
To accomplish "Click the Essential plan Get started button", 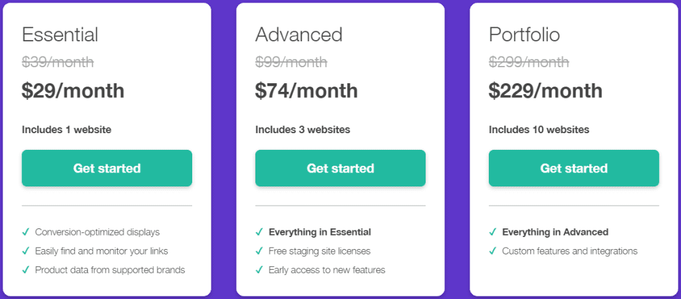I will pyautogui.click(x=107, y=168).
